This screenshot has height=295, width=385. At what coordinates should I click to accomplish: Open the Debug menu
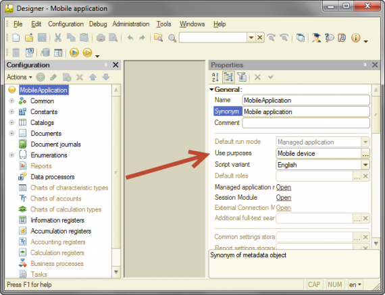98,24
